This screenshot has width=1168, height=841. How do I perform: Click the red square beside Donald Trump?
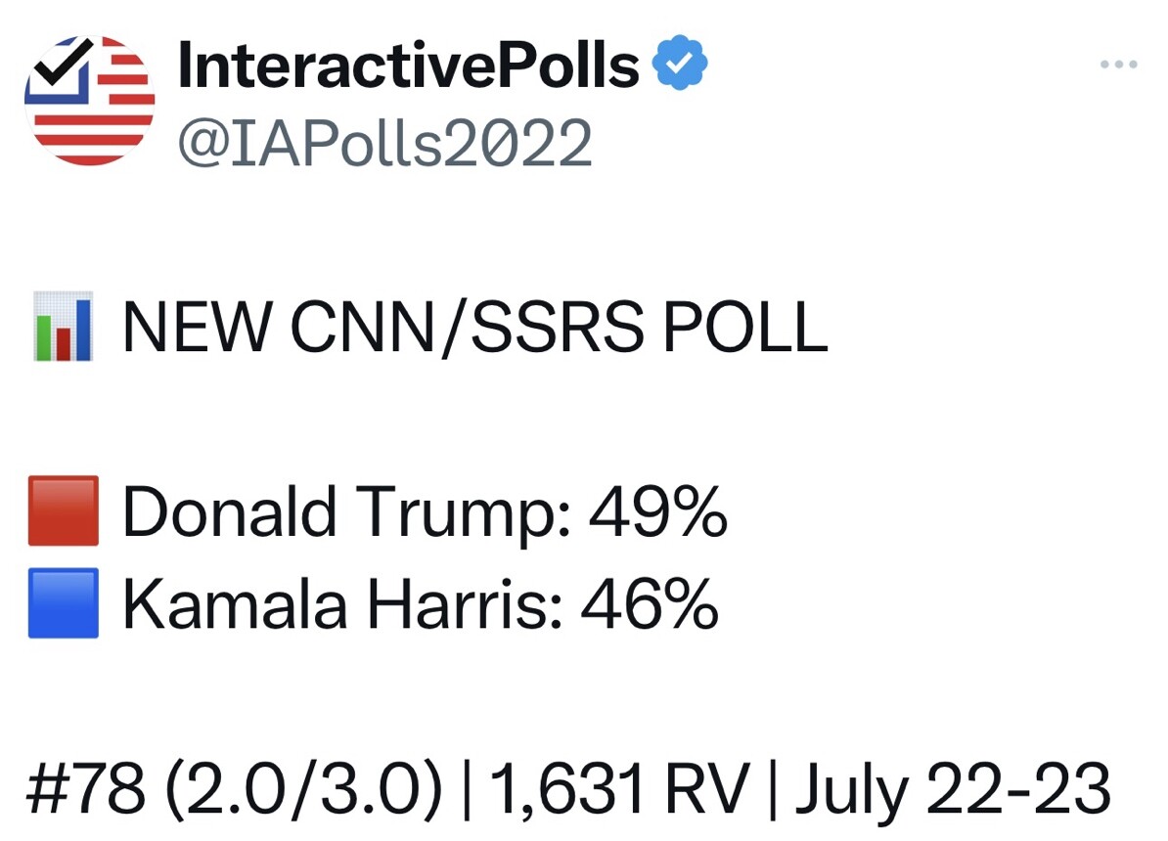[x=64, y=511]
